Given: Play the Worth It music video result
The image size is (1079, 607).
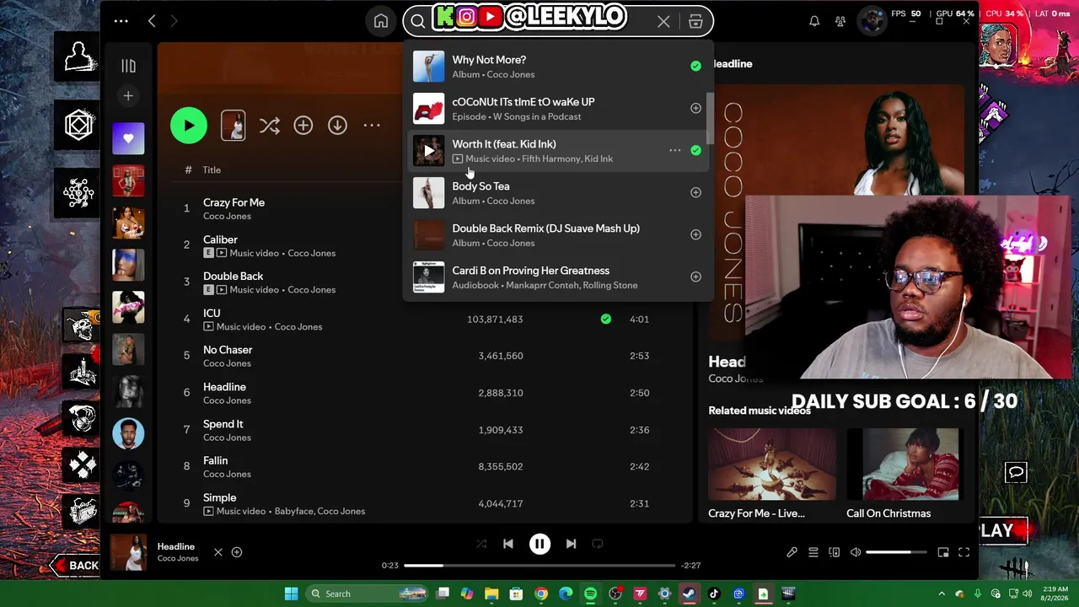Looking at the screenshot, I should click(429, 151).
